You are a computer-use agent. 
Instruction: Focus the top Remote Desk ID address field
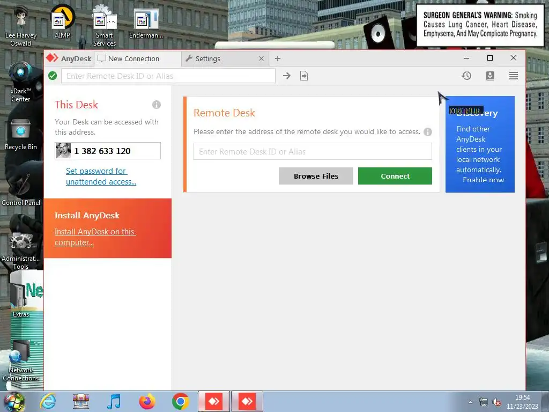click(x=168, y=76)
